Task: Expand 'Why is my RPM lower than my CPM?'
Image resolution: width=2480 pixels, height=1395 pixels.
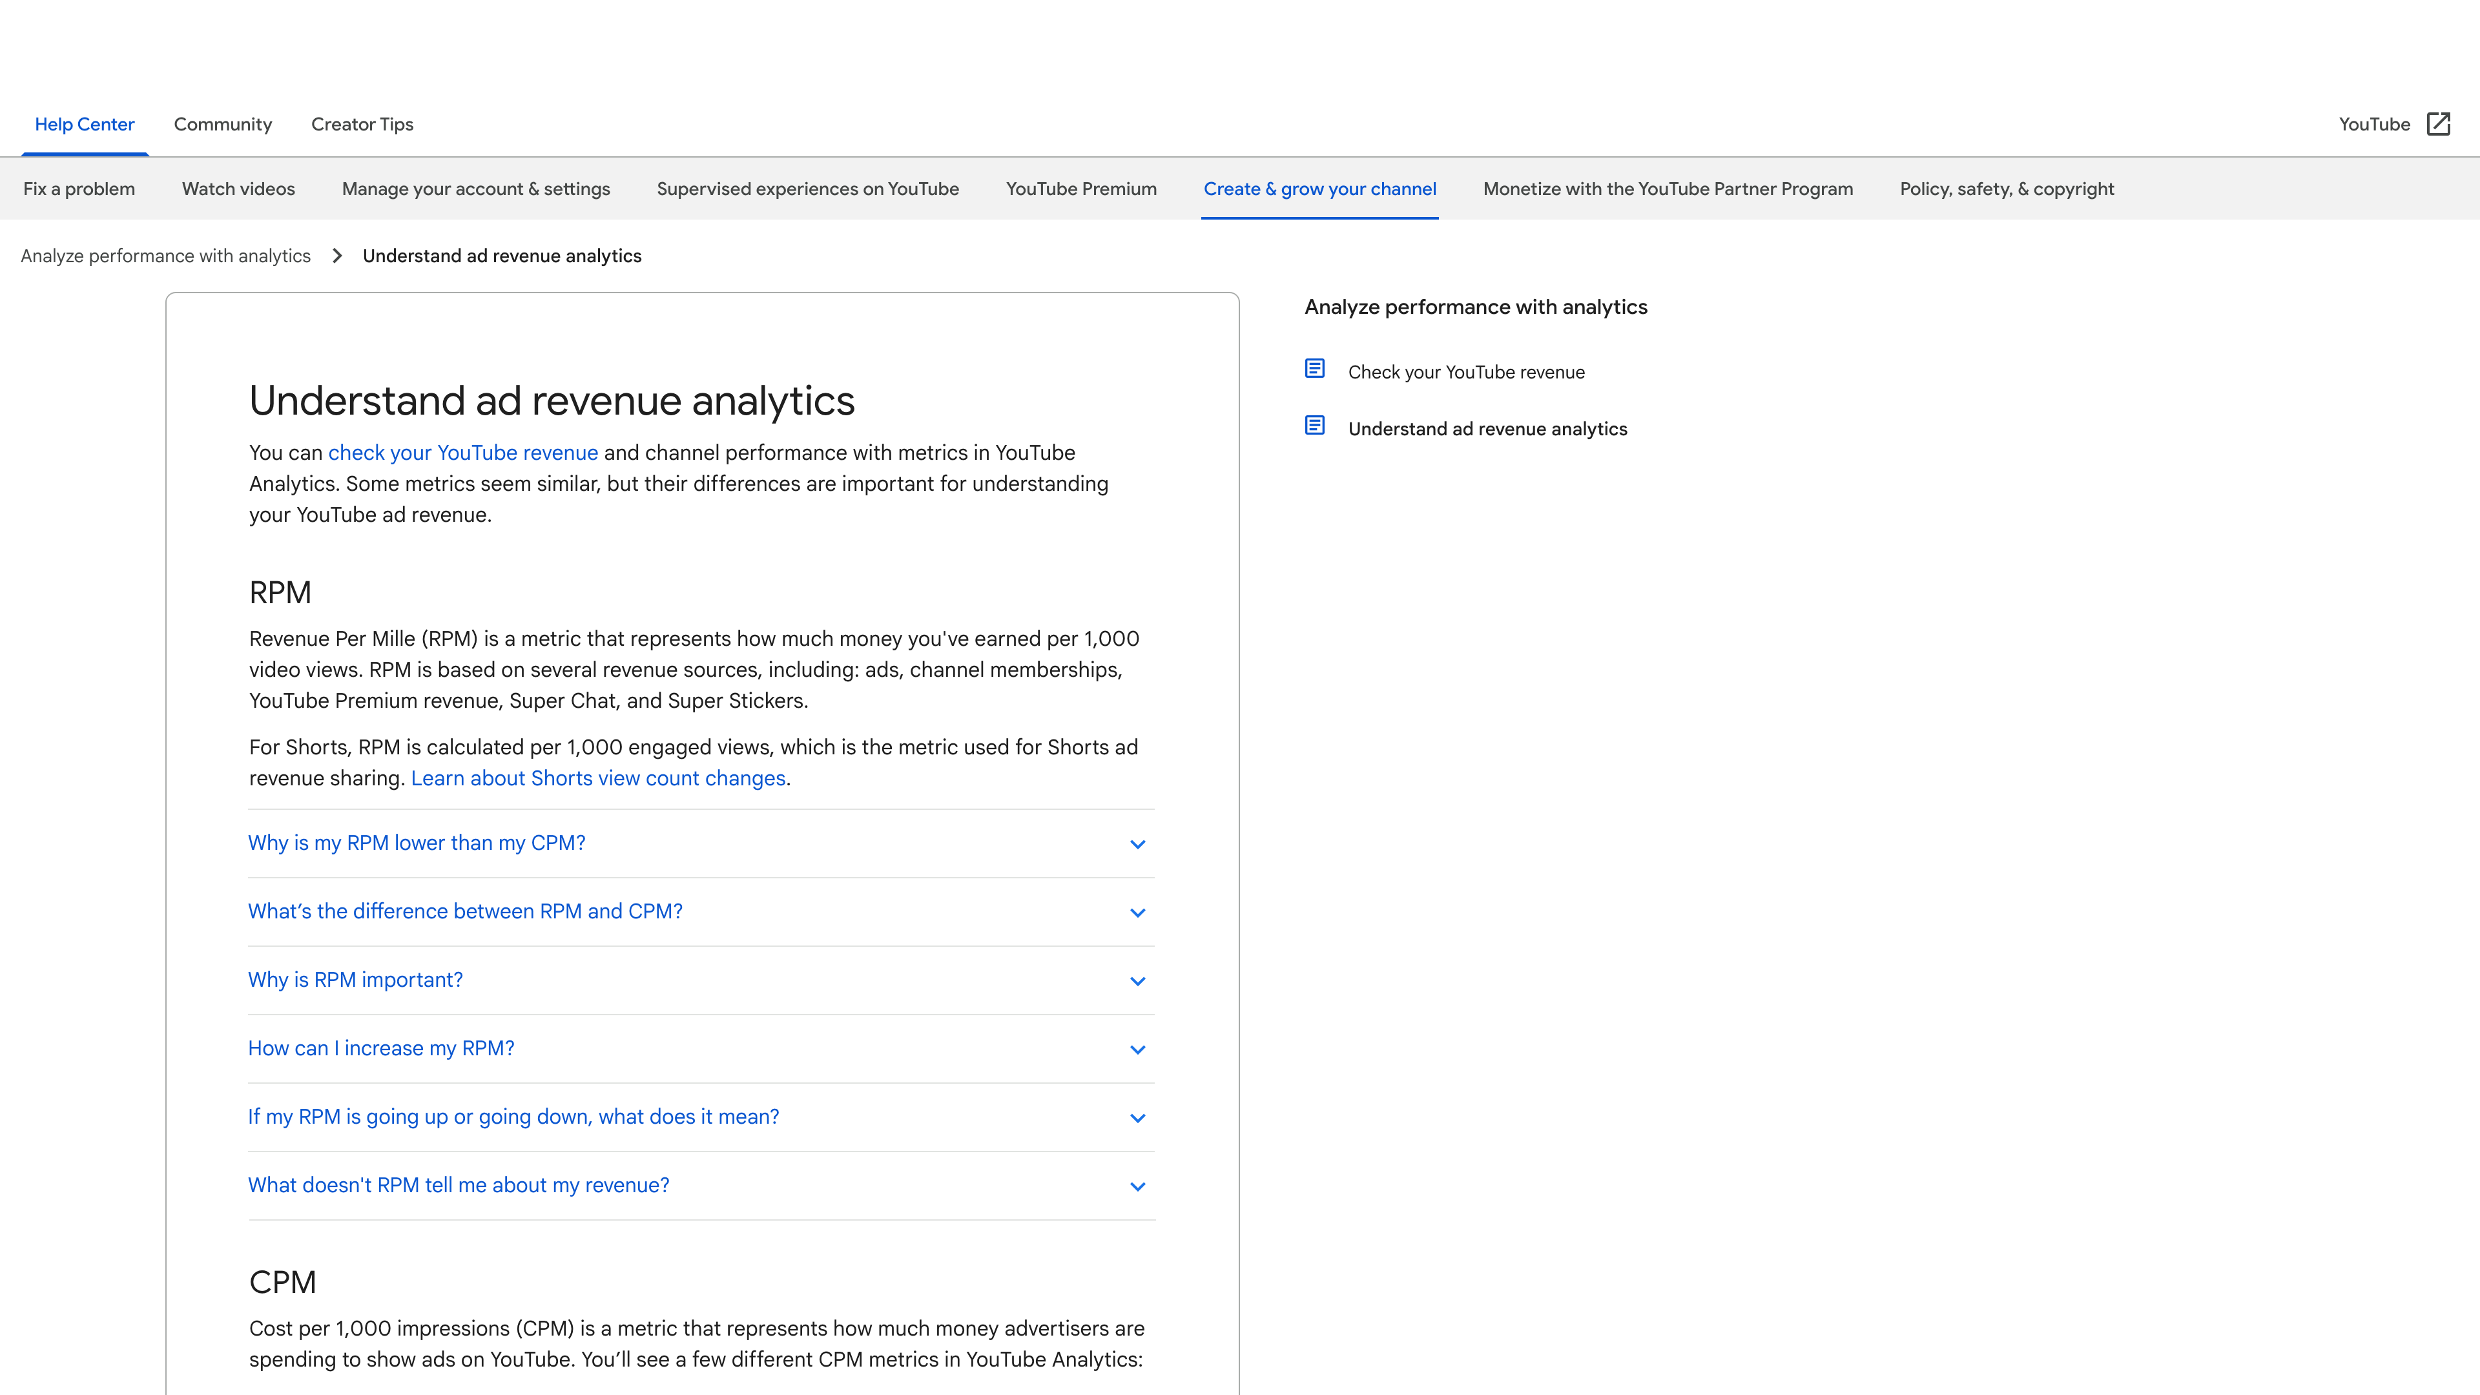Action: (416, 843)
